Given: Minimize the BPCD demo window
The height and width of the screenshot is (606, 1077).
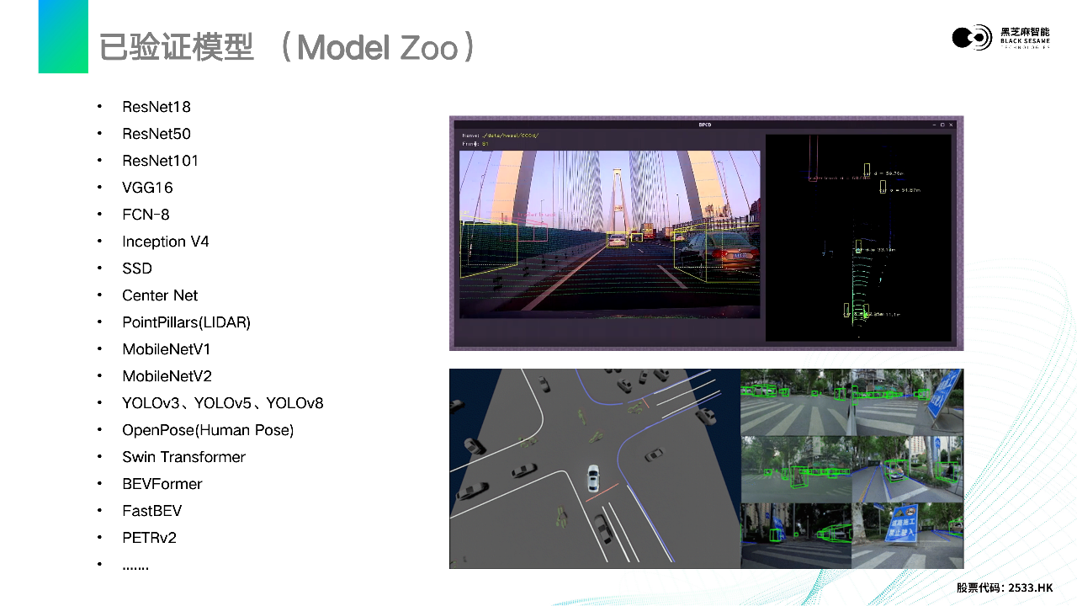Looking at the screenshot, I should point(933,125).
